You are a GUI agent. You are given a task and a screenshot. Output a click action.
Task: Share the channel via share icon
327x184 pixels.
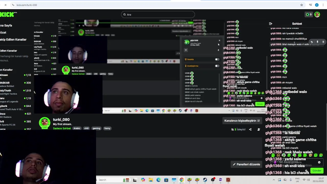(250, 130)
